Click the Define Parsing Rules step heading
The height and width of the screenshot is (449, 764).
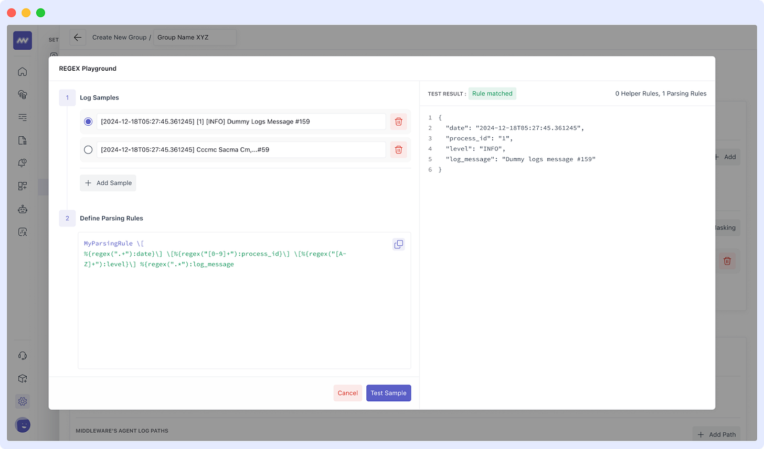pos(111,218)
